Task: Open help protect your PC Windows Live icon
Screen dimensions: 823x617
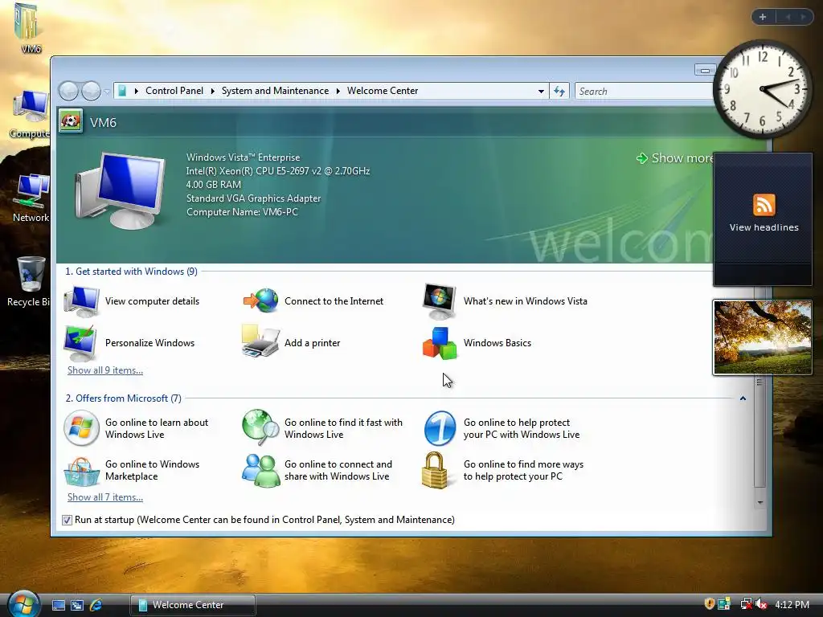Action: (x=440, y=428)
